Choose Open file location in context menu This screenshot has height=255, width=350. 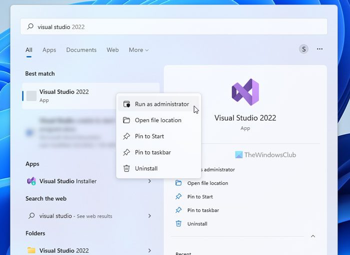[x=158, y=120]
